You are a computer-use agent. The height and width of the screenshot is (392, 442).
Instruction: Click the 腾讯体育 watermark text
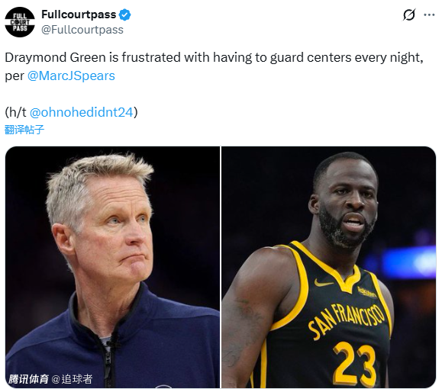coord(28,379)
